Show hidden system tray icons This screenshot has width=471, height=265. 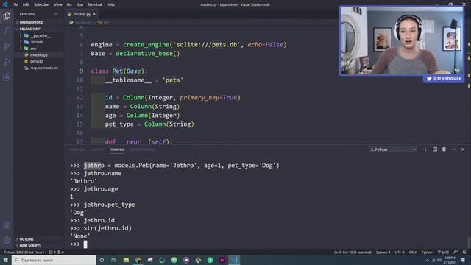point(427,260)
